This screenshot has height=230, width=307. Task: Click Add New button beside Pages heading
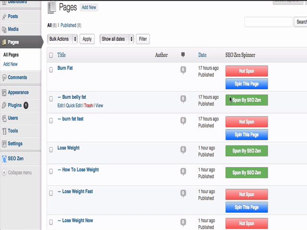tap(89, 8)
